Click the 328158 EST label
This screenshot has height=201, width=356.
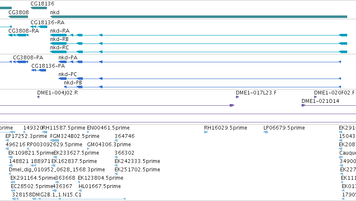(x=22, y=195)
